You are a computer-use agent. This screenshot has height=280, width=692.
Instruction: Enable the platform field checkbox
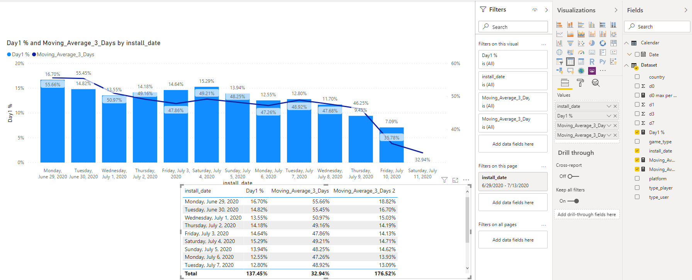click(x=637, y=178)
